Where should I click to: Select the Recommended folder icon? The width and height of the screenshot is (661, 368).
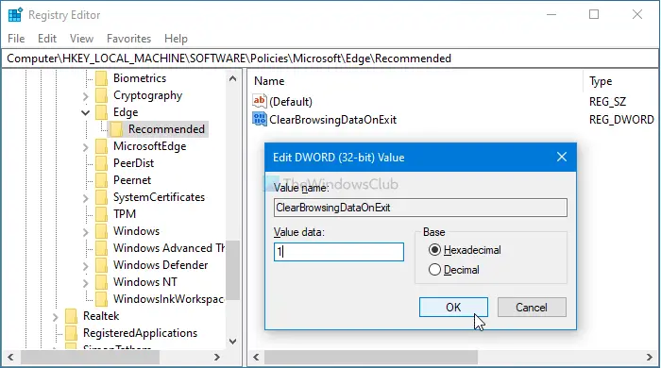116,129
